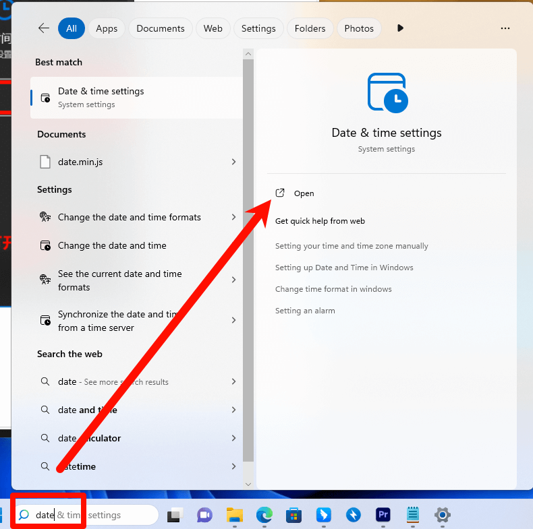Open Change time format in windows link
533x529 pixels.
[x=333, y=289]
